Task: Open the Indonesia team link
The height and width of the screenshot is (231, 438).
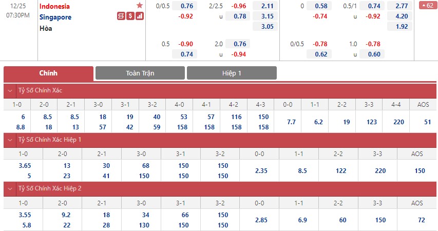Action: click(x=54, y=6)
